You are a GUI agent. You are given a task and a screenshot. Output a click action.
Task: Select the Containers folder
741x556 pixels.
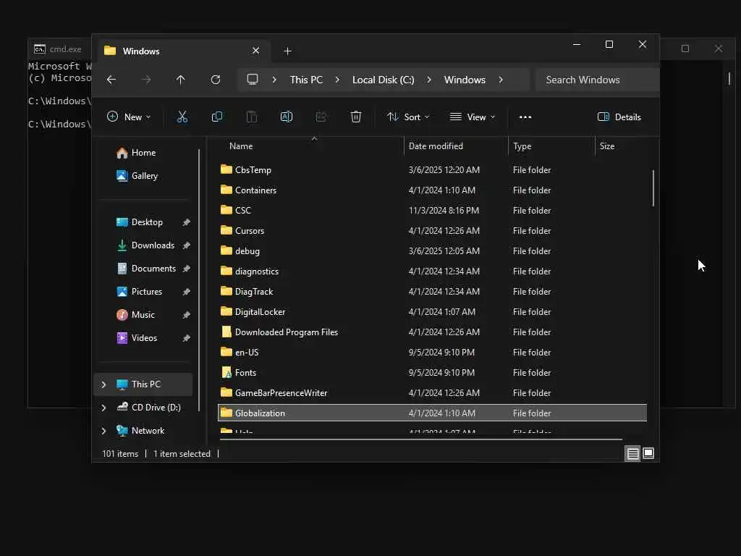432,190
